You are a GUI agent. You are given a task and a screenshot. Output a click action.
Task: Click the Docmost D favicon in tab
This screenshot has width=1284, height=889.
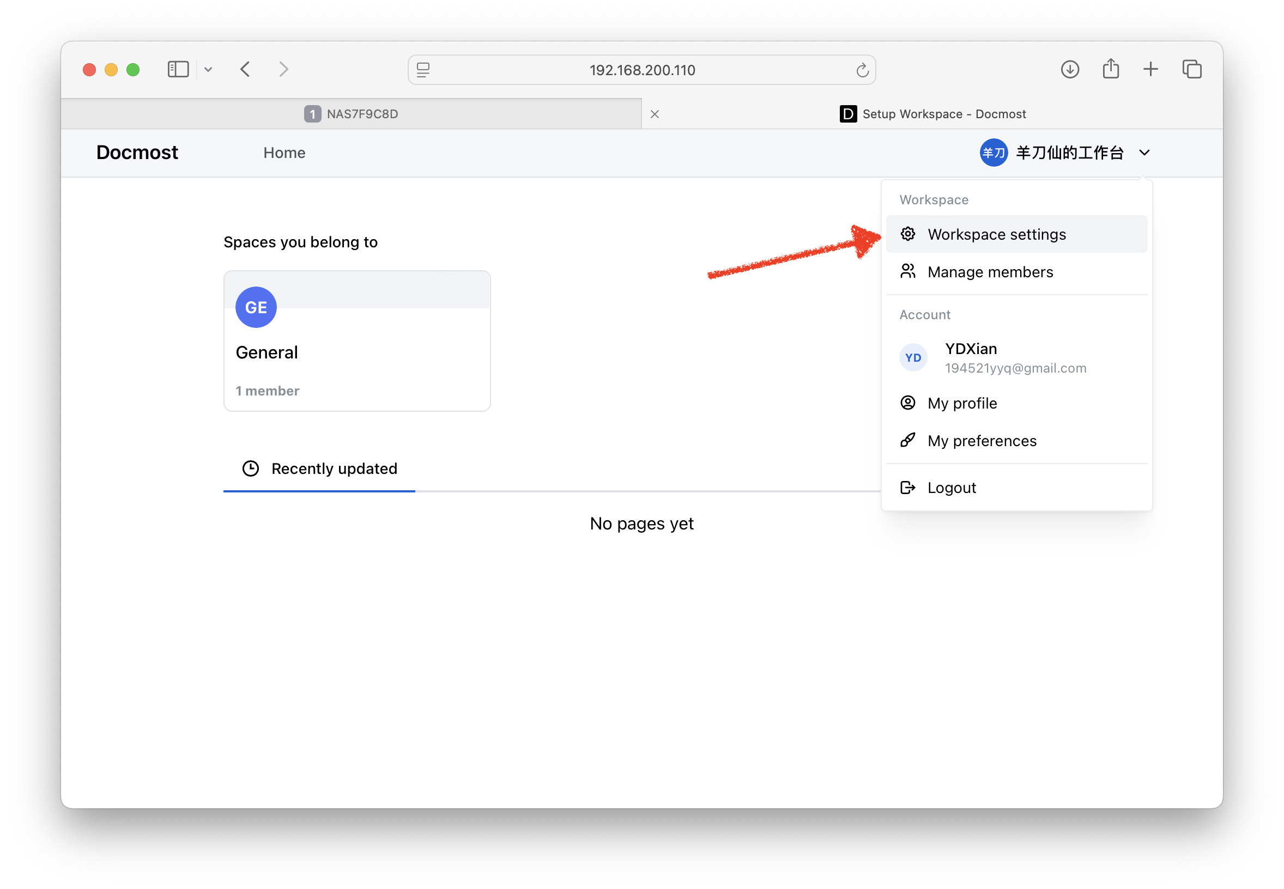(x=848, y=114)
